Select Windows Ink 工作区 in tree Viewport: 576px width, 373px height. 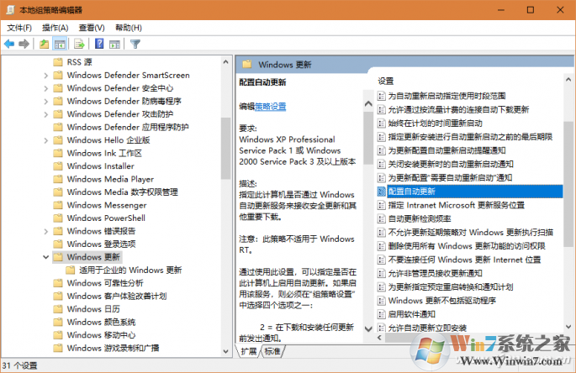point(104,153)
